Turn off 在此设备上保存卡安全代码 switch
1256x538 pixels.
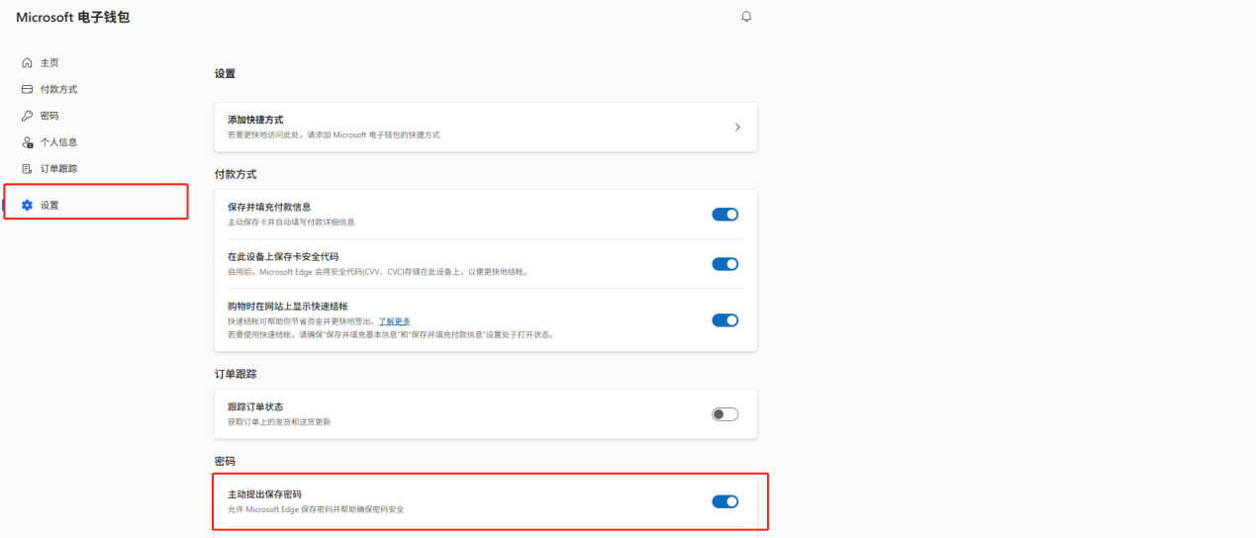(725, 264)
